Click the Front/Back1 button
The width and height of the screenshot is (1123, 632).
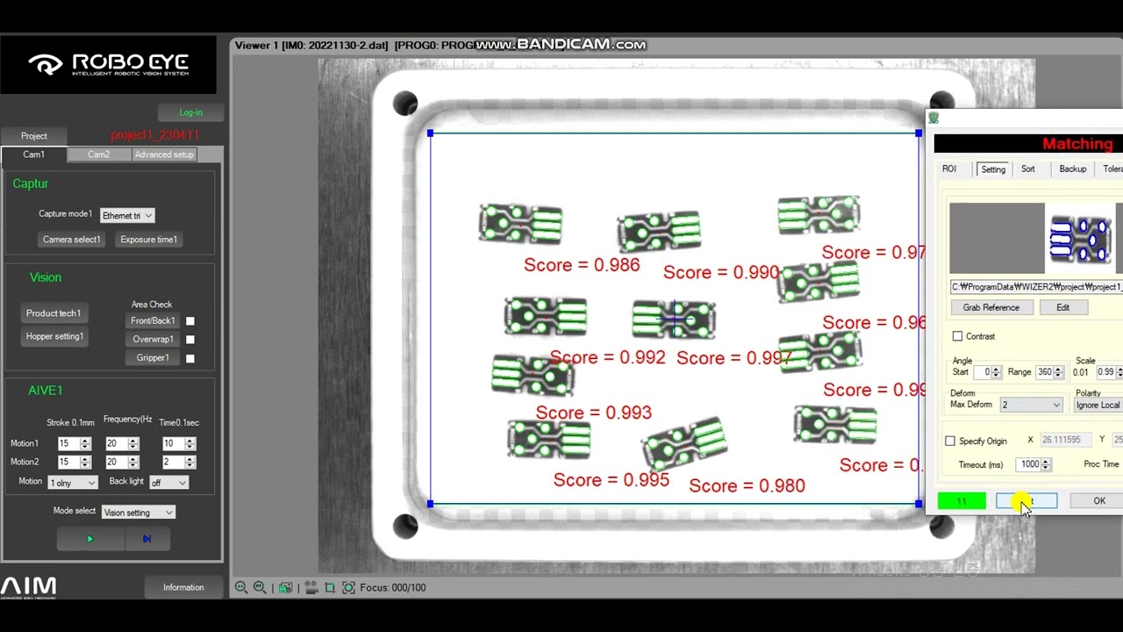tap(153, 321)
